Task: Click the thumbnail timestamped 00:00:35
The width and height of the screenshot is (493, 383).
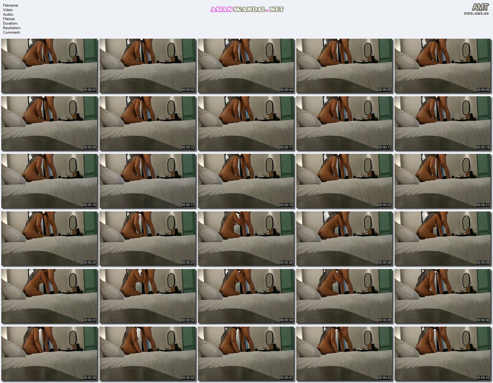Action: [345, 296]
